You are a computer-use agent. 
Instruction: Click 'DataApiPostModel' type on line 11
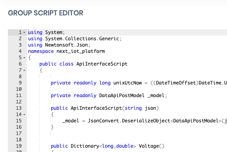(x=122, y=96)
